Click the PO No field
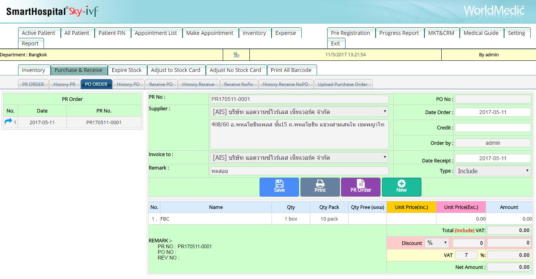 click(493, 99)
